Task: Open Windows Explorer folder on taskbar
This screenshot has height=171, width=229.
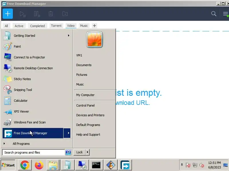Action: 53,165
